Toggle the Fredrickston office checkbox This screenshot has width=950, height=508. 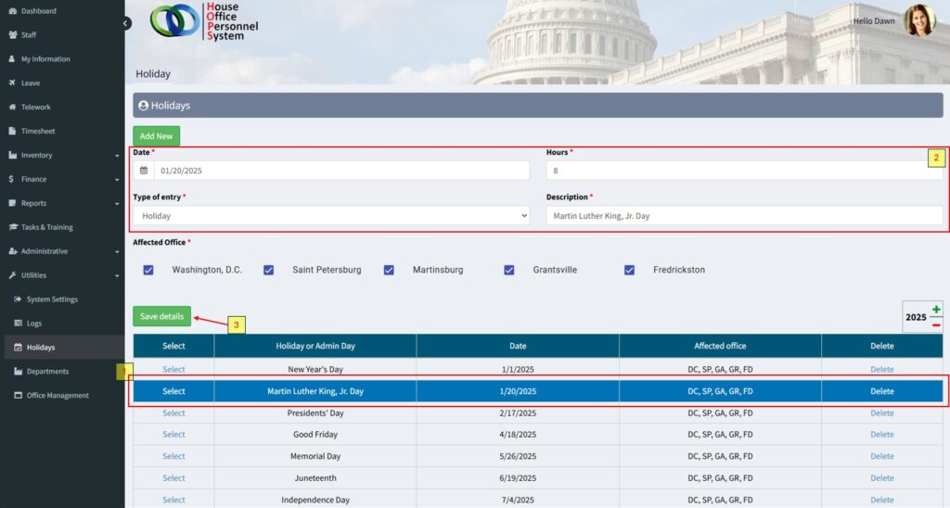coord(629,270)
